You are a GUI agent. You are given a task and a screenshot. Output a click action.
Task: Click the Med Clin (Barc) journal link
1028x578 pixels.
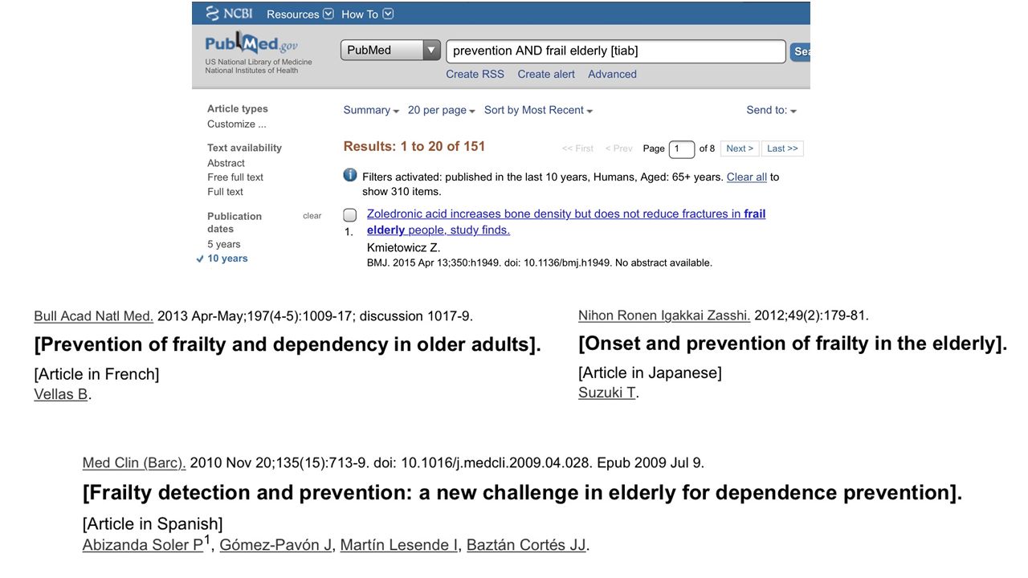pyautogui.click(x=134, y=463)
